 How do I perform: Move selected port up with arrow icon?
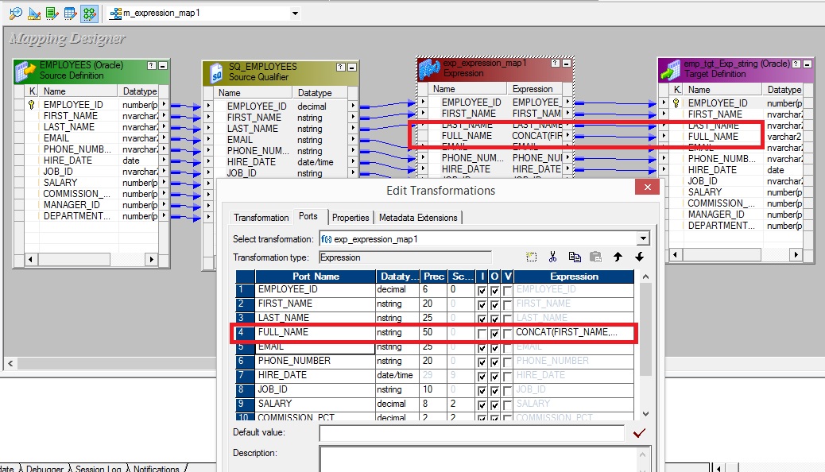tap(618, 257)
